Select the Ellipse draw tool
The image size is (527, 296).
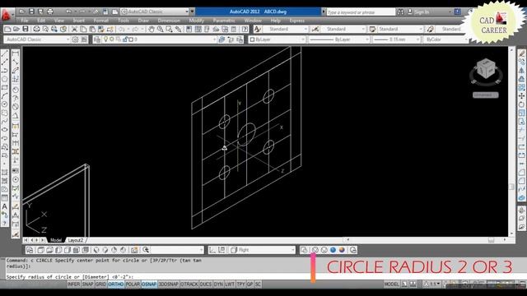[5, 130]
